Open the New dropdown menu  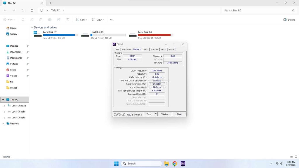[9, 20]
